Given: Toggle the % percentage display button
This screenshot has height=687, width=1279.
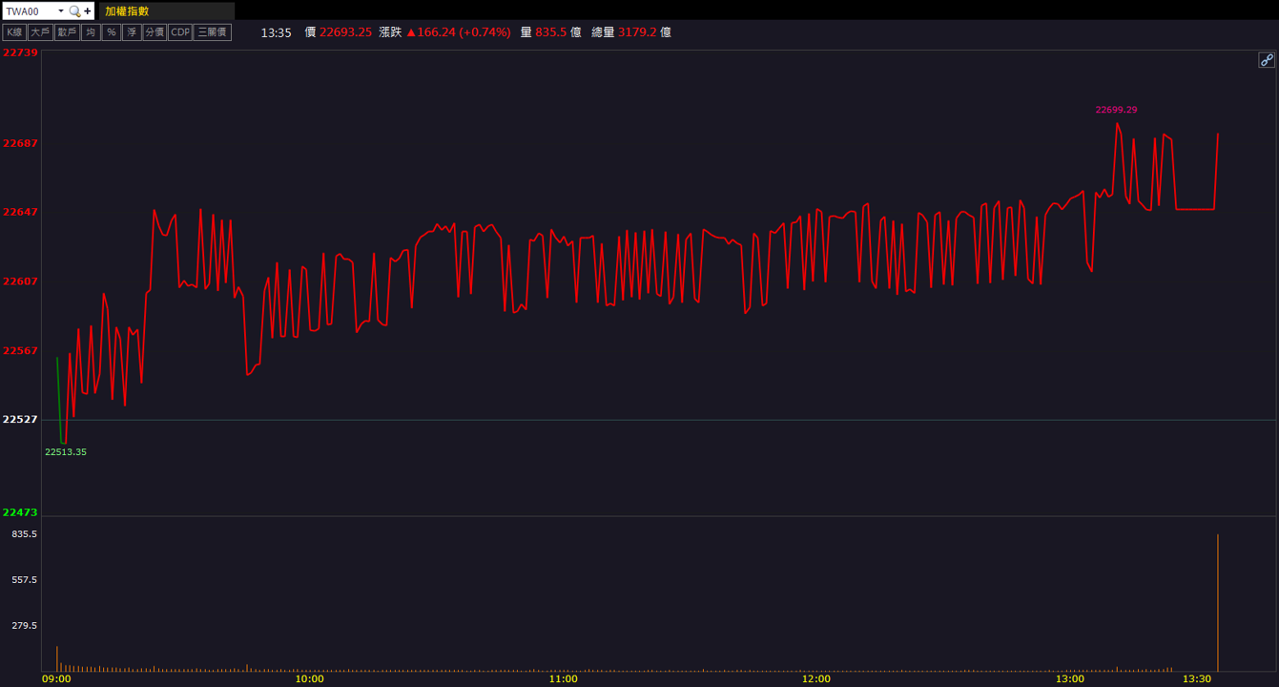Looking at the screenshot, I should tap(111, 32).
